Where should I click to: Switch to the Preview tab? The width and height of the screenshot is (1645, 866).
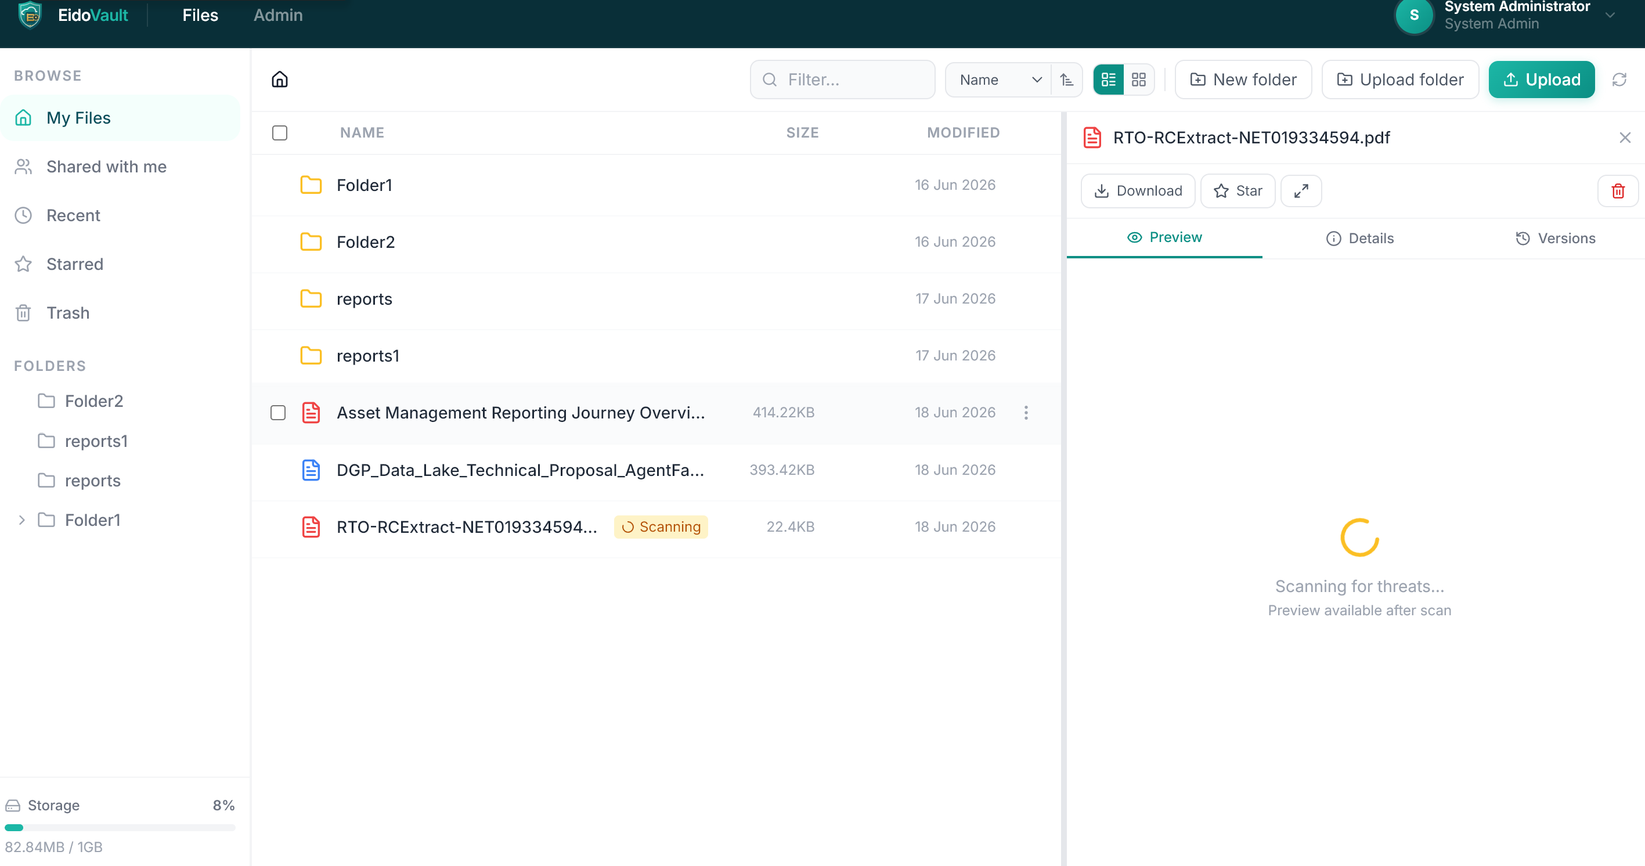(1164, 237)
